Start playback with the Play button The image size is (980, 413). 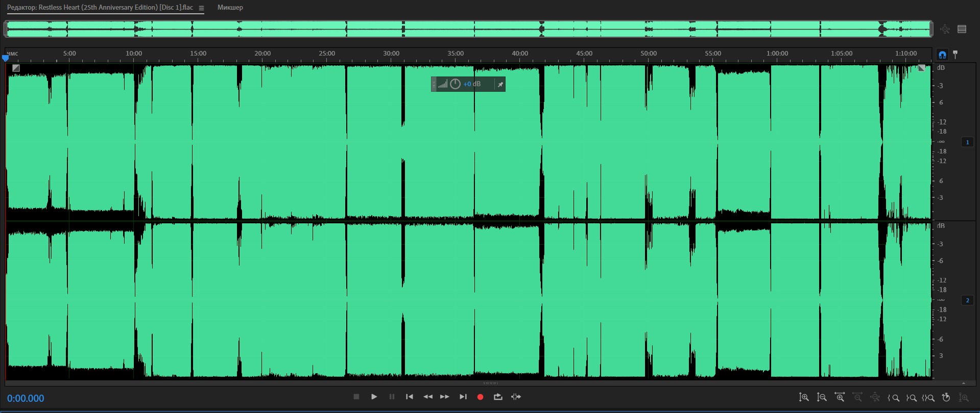[374, 397]
